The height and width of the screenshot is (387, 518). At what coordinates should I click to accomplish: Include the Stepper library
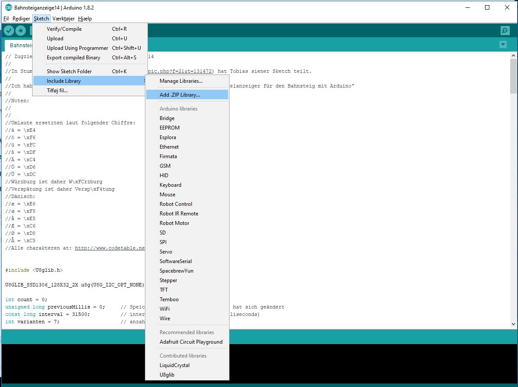click(x=187, y=280)
